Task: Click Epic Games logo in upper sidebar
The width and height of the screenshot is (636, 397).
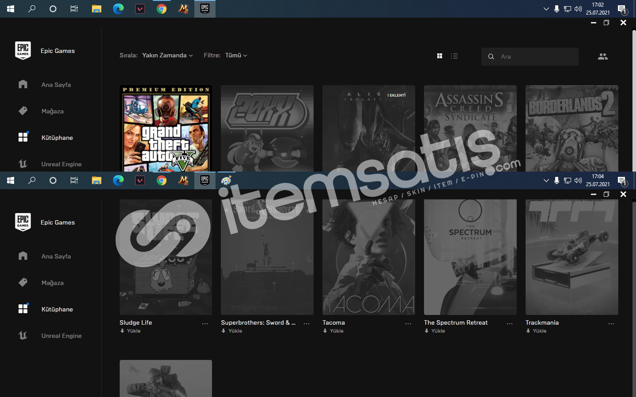Action: coord(23,50)
